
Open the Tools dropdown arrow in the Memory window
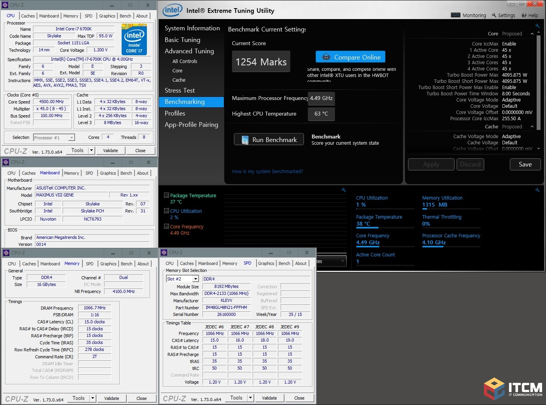click(x=92, y=398)
